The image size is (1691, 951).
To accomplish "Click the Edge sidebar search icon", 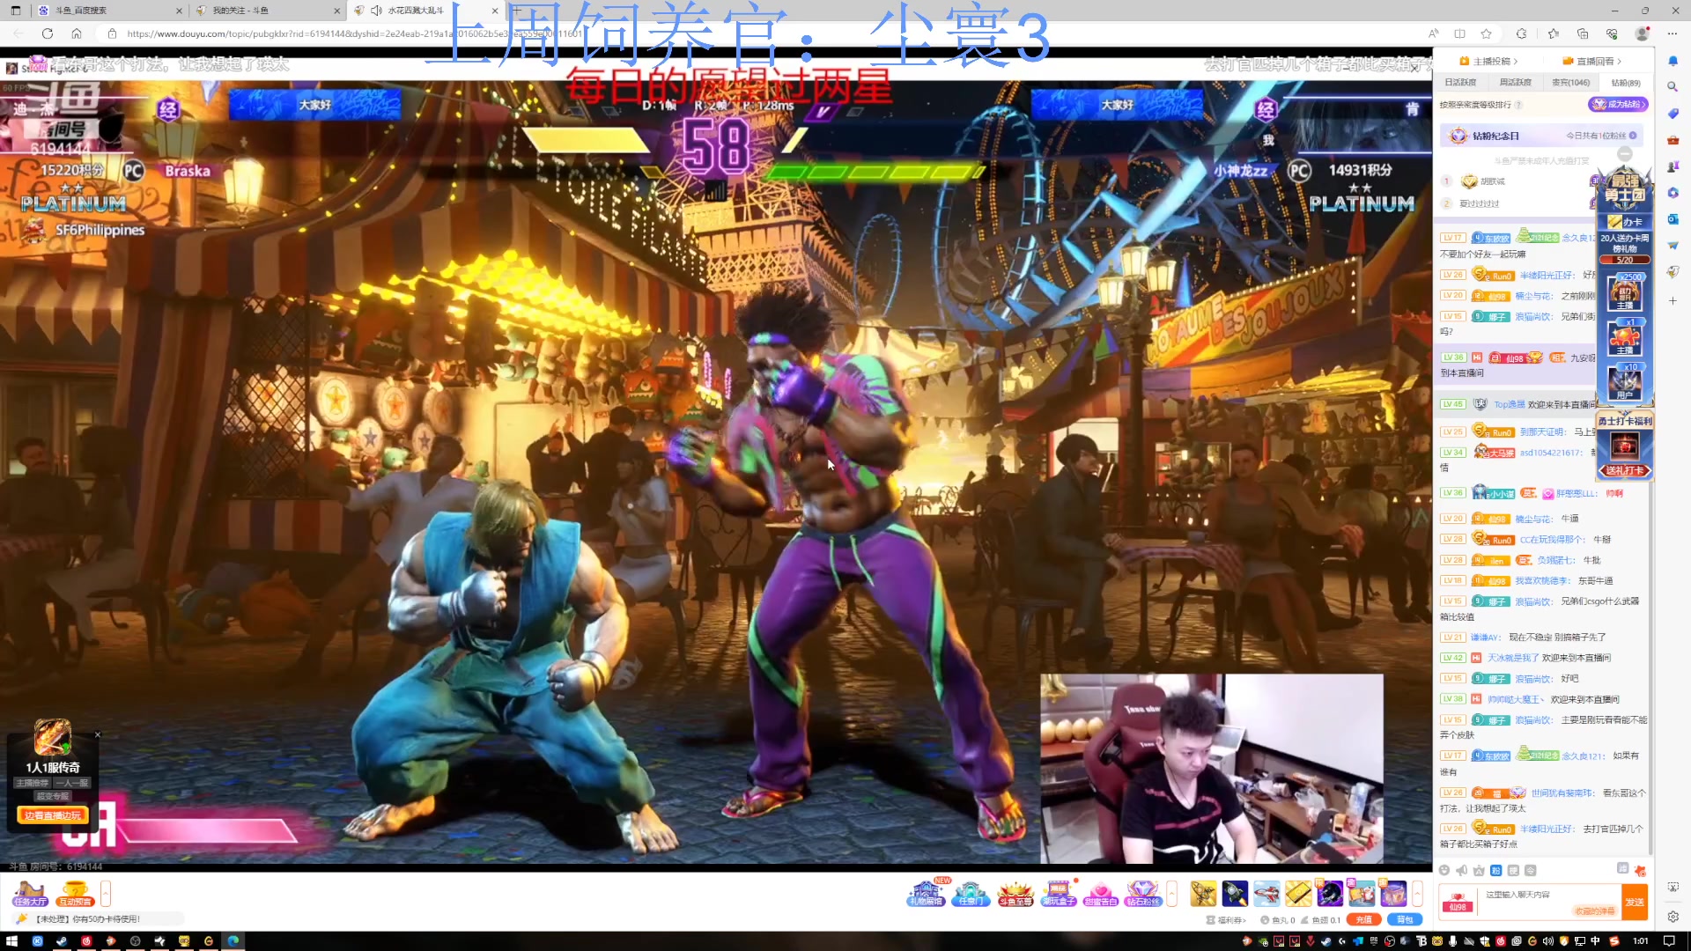I will coord(1673,87).
